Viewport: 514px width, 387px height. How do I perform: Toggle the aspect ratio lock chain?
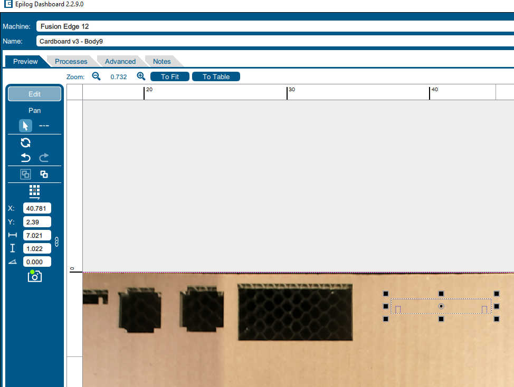[x=57, y=242]
